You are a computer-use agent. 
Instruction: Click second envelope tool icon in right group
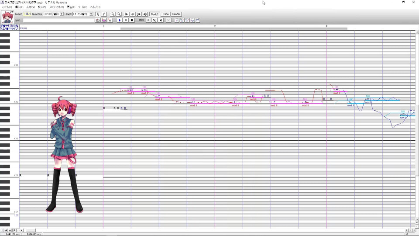pos(182,20)
